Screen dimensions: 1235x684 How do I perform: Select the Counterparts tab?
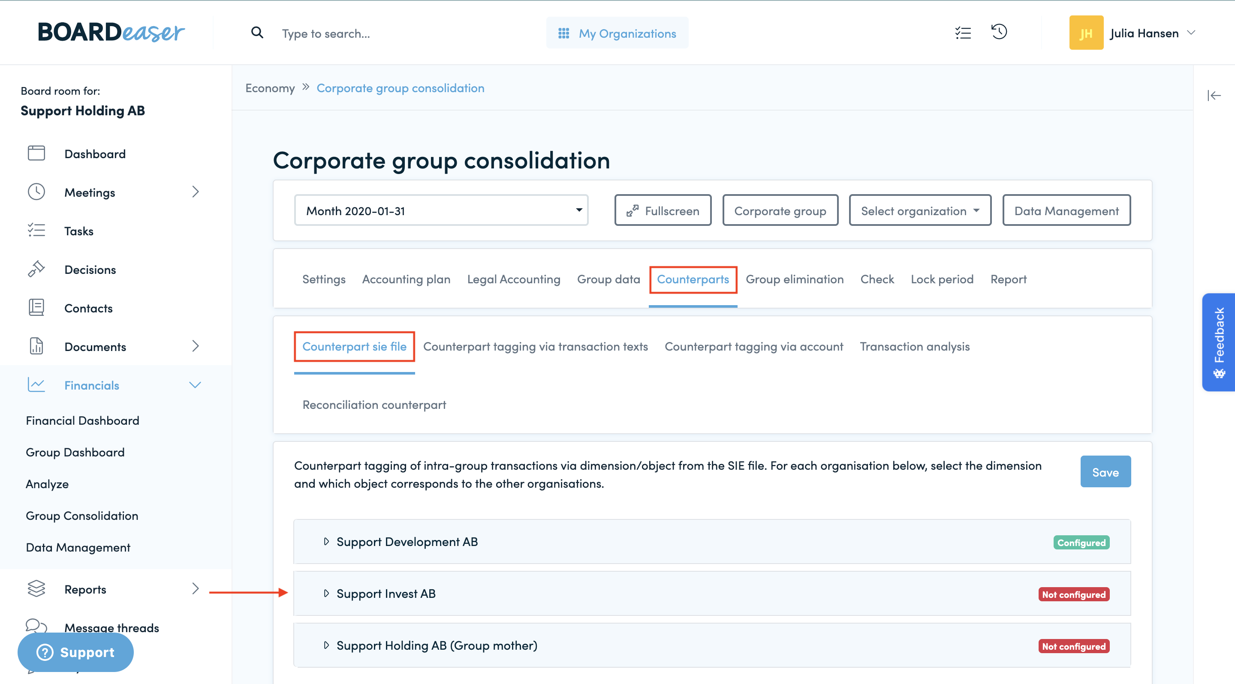click(693, 279)
